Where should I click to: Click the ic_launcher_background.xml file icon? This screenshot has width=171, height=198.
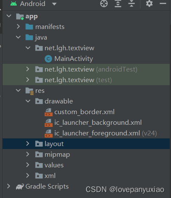click(x=48, y=123)
